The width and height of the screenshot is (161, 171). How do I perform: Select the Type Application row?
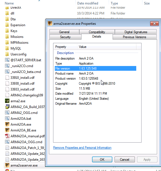coord(95,63)
